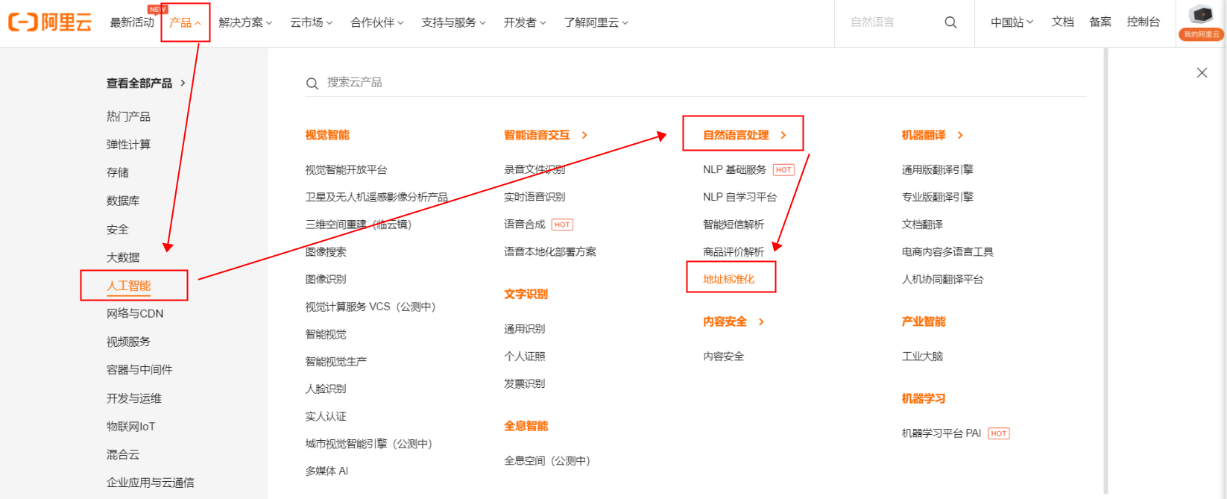Select 容器与中间件 category
This screenshot has height=499, width=1227.
pyautogui.click(x=139, y=370)
